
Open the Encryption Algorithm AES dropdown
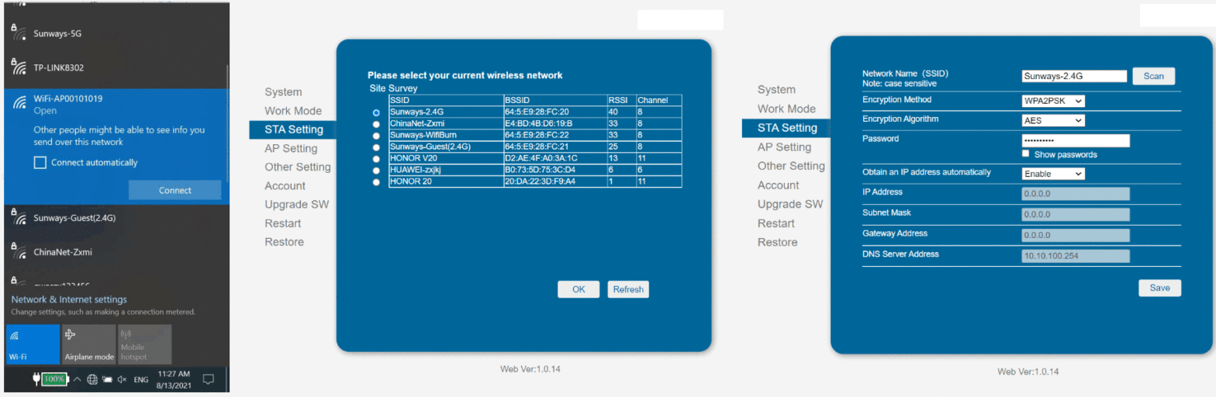pyautogui.click(x=1053, y=121)
